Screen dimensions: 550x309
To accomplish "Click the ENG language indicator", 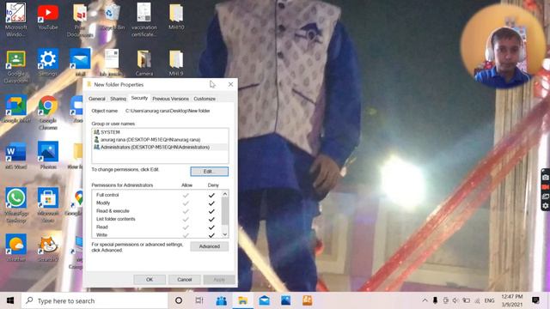I will (489, 300).
